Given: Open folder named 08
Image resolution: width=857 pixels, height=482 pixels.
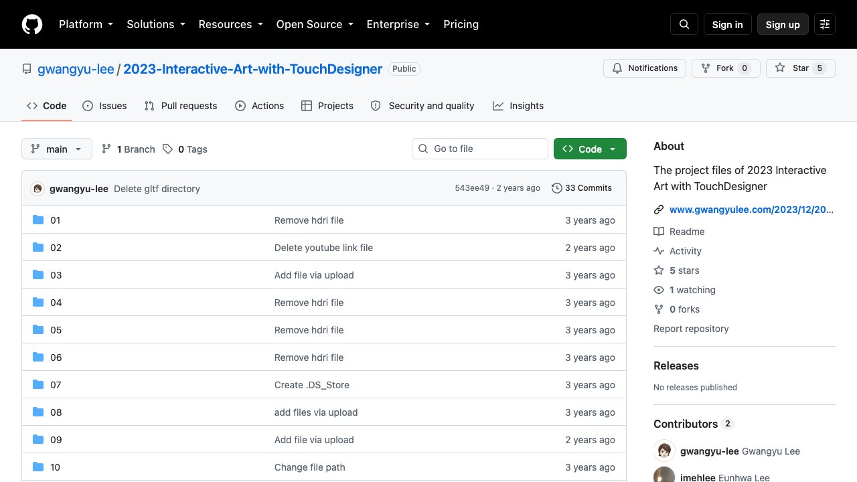Looking at the screenshot, I should 56,412.
